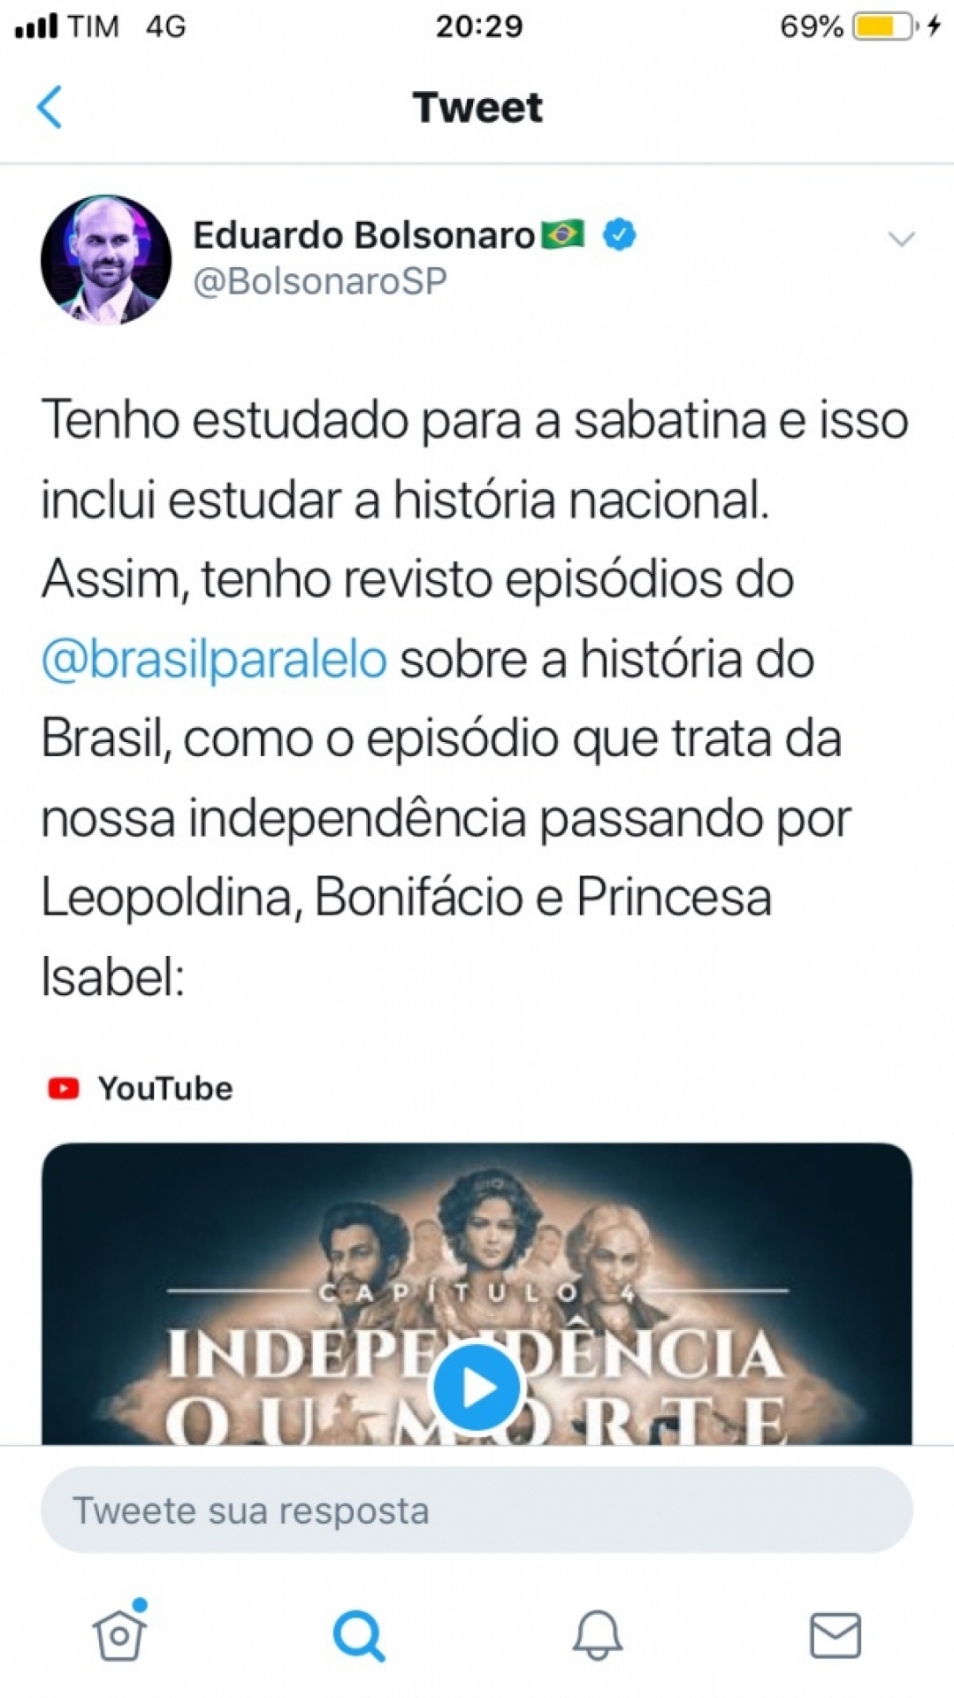Tap the Tweete sua resposta field

point(477,1510)
